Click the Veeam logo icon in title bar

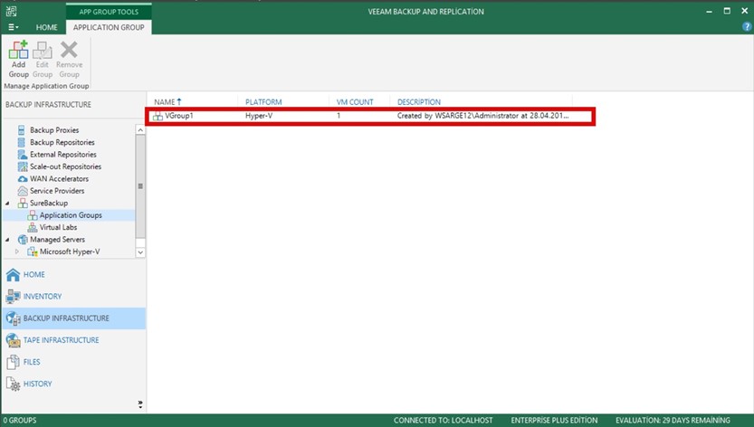[11, 11]
